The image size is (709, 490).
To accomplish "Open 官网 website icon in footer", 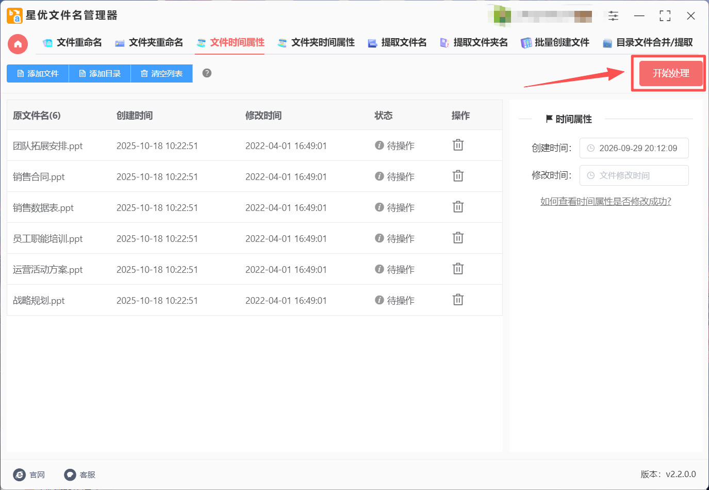I will [x=19, y=475].
